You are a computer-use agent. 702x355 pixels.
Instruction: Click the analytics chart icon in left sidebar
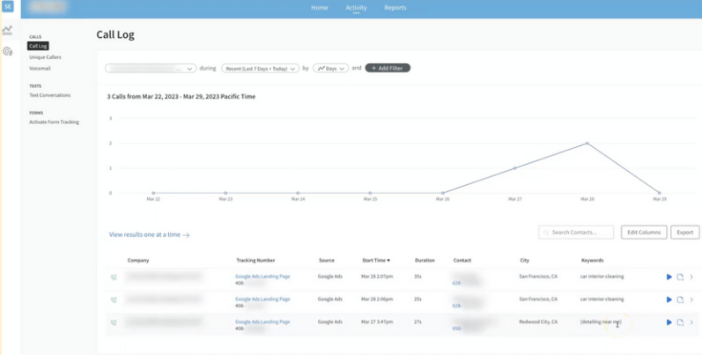7,30
